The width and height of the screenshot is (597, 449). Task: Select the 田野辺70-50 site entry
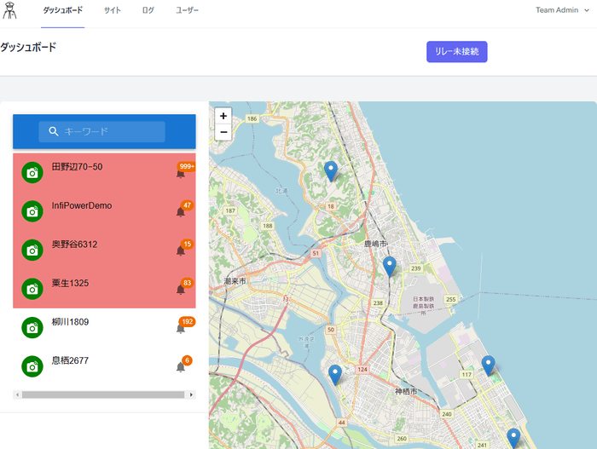pos(77,167)
